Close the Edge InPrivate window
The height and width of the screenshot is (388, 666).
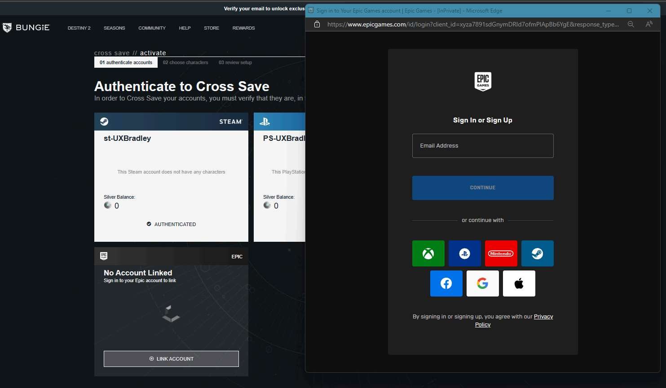click(650, 11)
